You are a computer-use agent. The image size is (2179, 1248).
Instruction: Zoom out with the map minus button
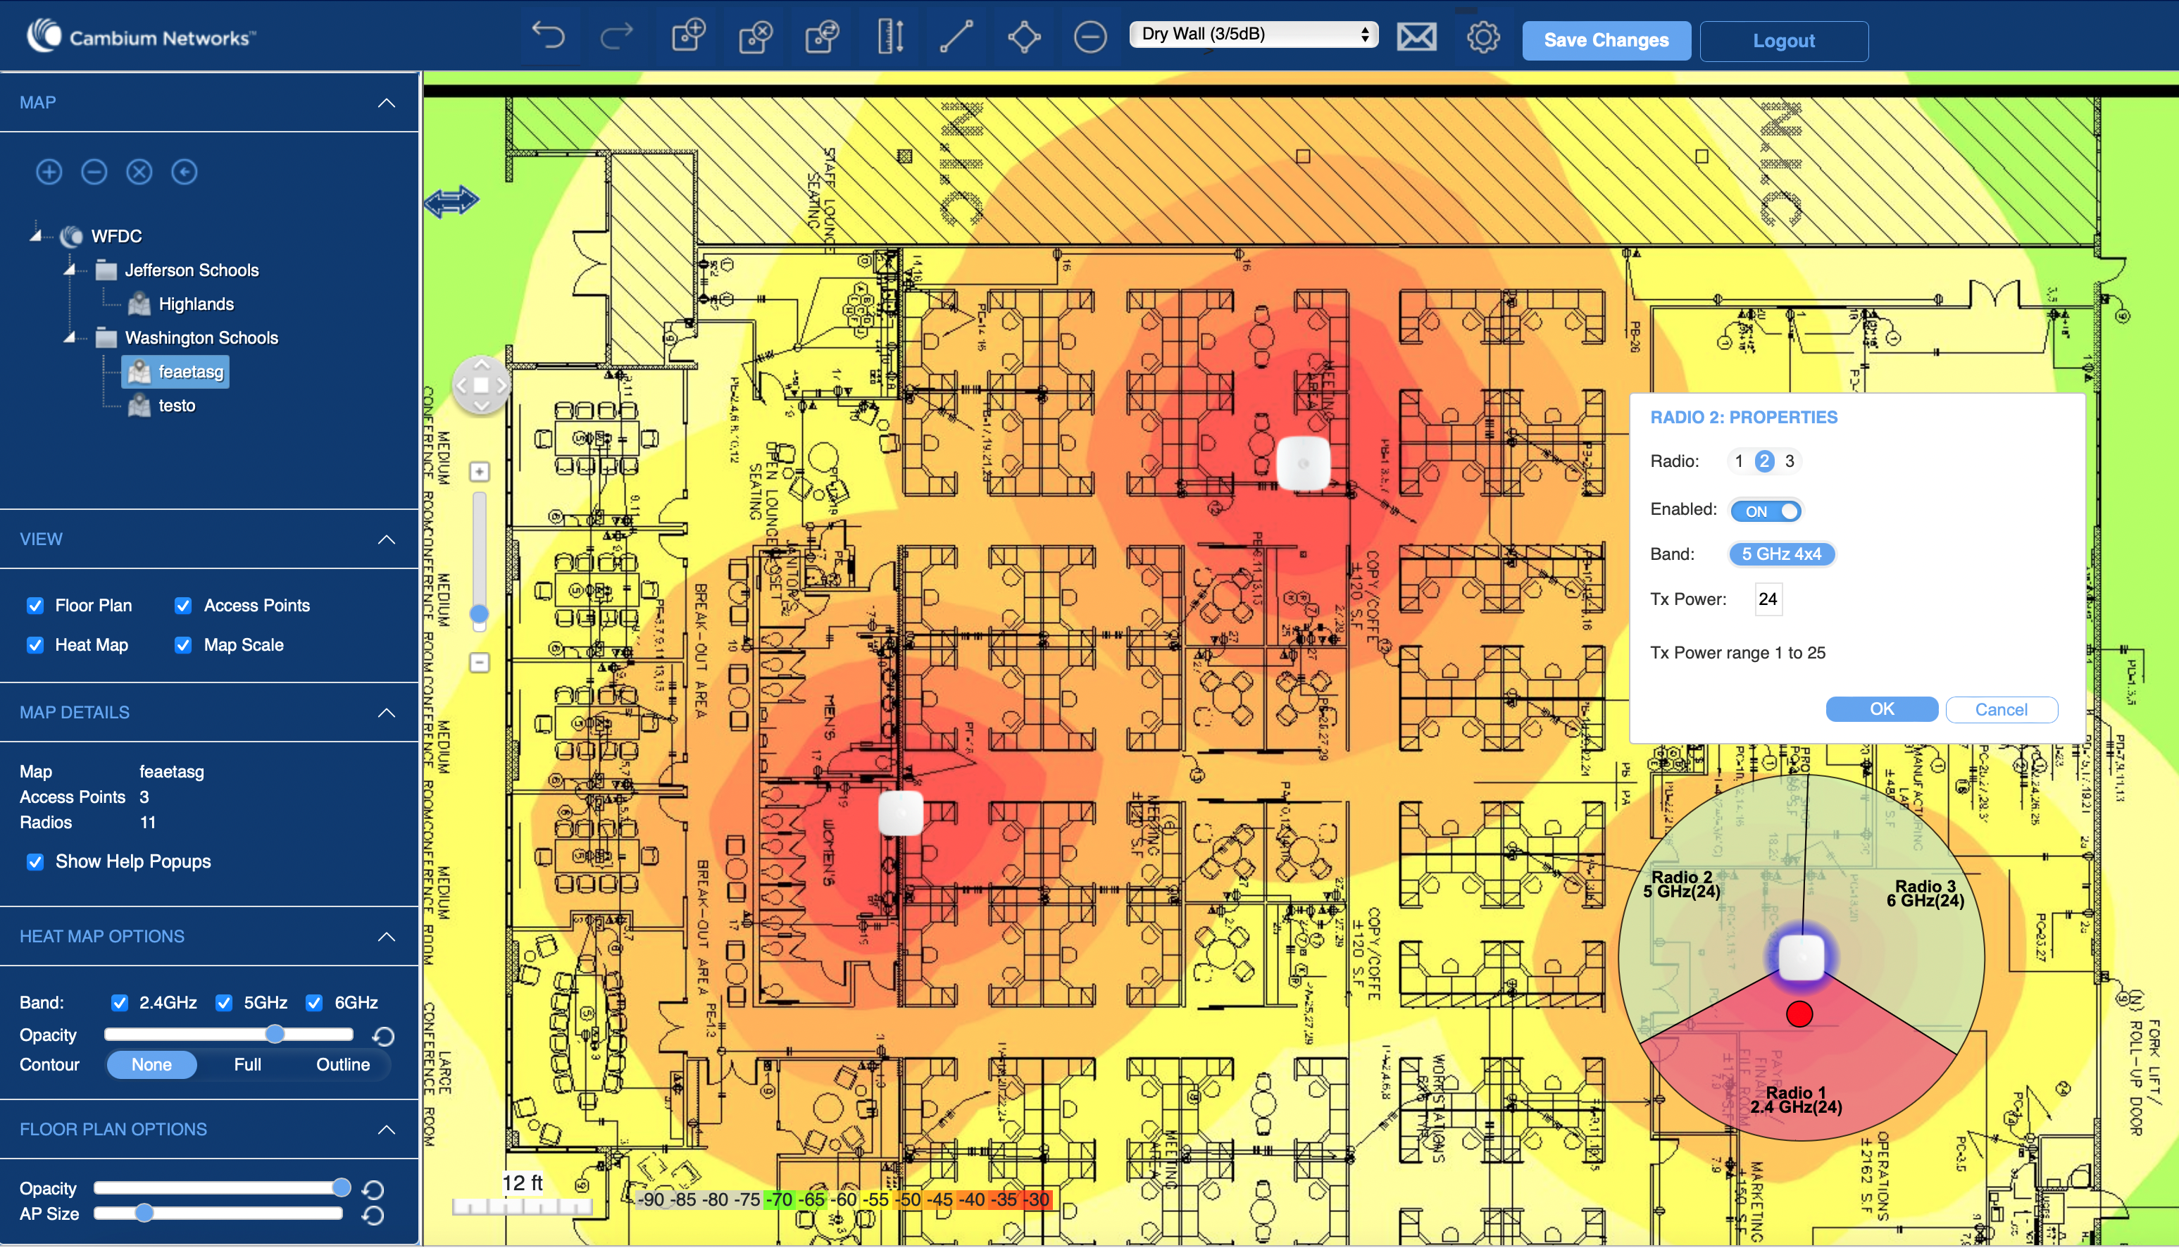(480, 663)
